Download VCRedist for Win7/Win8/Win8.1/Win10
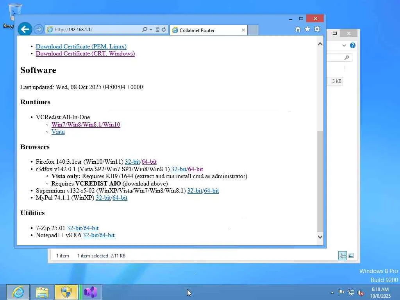Viewport: 400px width, 300px height. (x=86, y=125)
